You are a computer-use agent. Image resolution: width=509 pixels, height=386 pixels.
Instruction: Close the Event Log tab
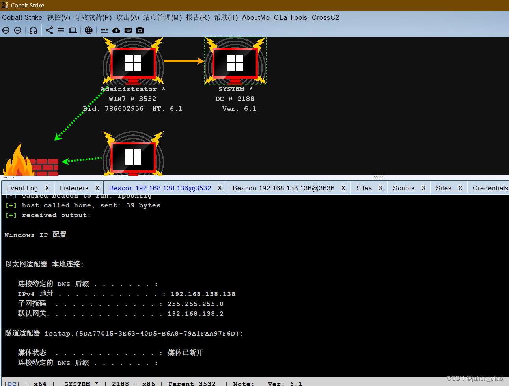pyautogui.click(x=47, y=188)
